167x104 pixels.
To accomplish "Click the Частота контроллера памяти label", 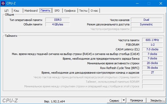I will pyautogui.click(x=110, y=29).
